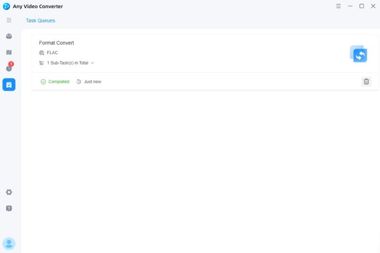This screenshot has width=380, height=253.
Task: Click the Completed status label
Action: tap(58, 82)
